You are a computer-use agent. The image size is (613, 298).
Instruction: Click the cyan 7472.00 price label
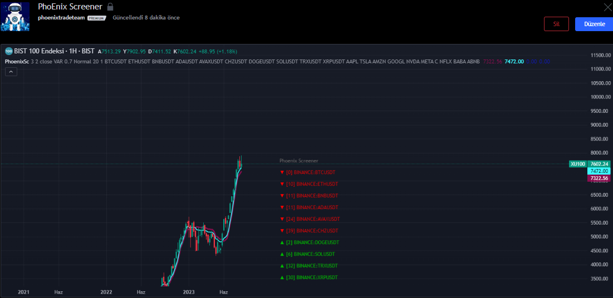pos(599,171)
